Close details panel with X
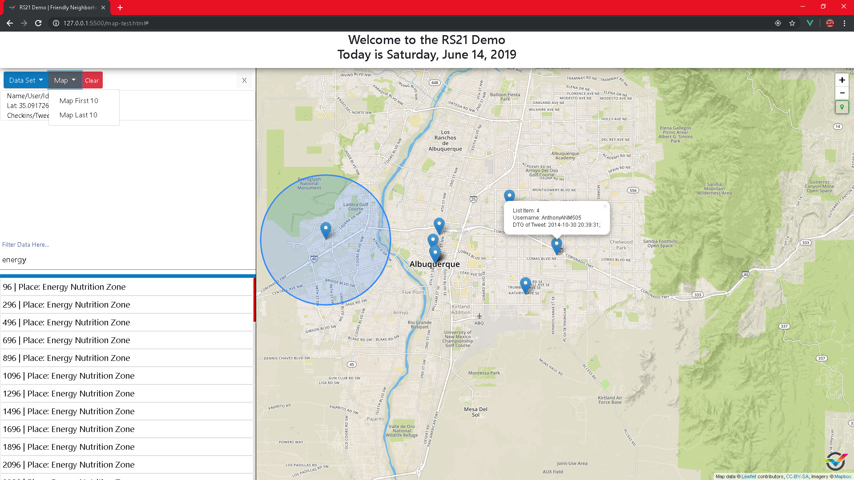 (244, 80)
